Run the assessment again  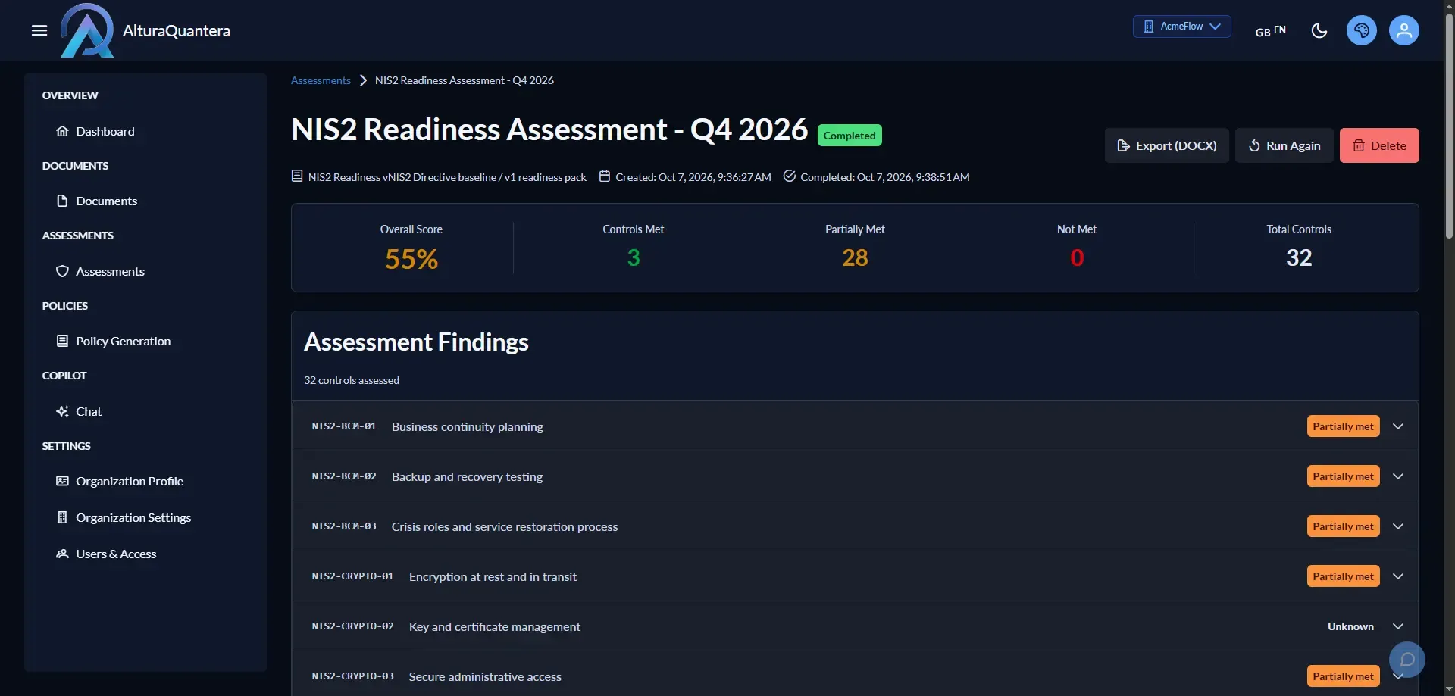click(1284, 145)
